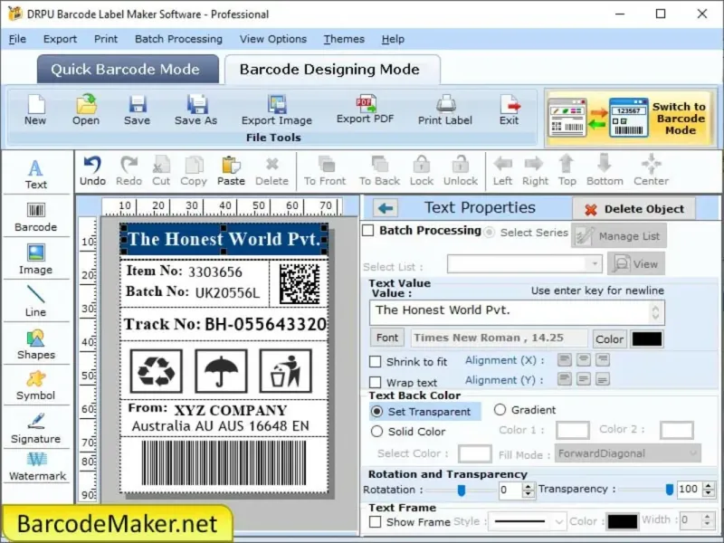The width and height of the screenshot is (724, 543).
Task: Lock the selected object
Action: (x=422, y=171)
